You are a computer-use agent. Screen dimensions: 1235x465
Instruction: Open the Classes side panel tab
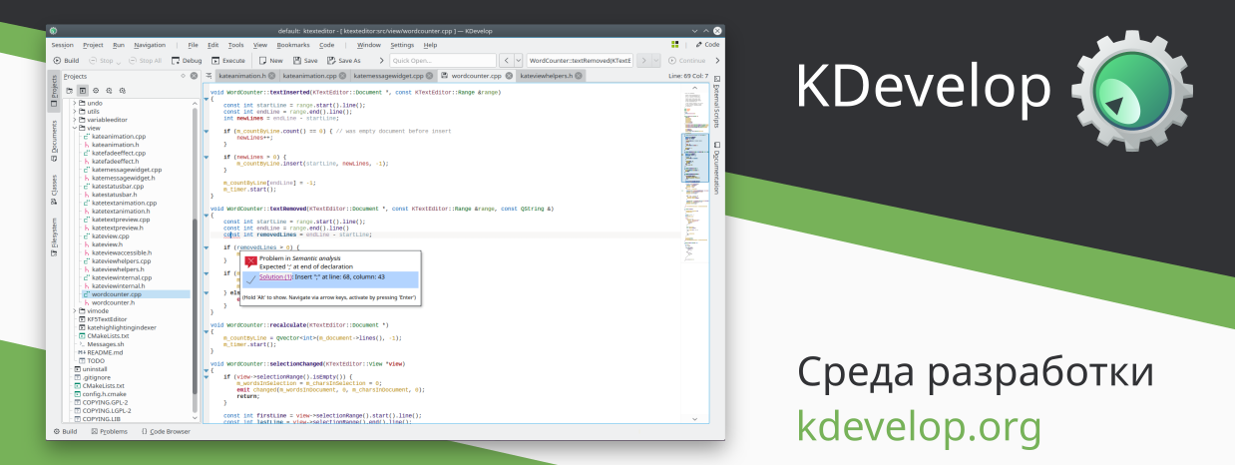click(54, 188)
